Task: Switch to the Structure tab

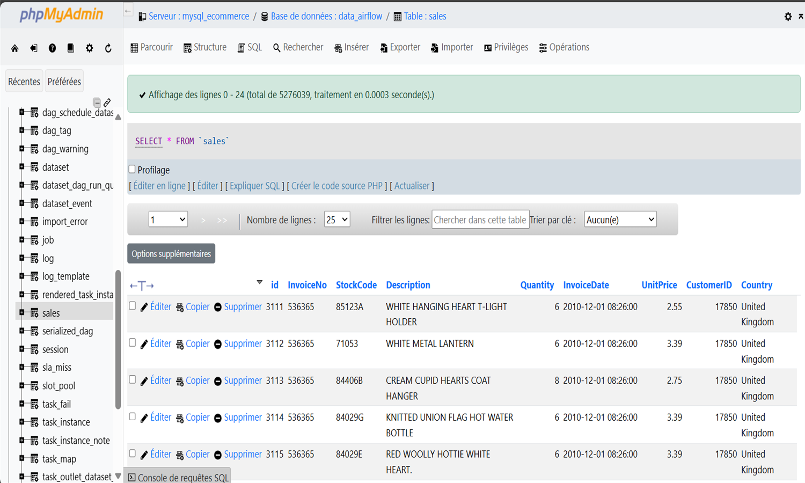Action: pos(205,47)
